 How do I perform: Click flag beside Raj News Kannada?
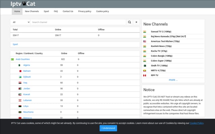(145, 37)
